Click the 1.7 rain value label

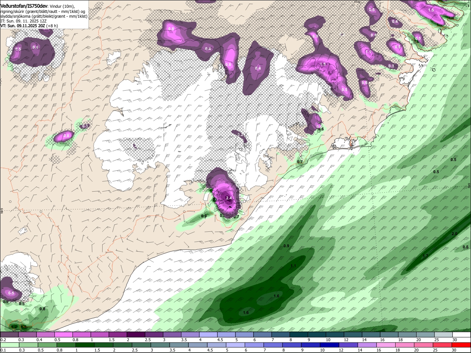tap(425, 256)
